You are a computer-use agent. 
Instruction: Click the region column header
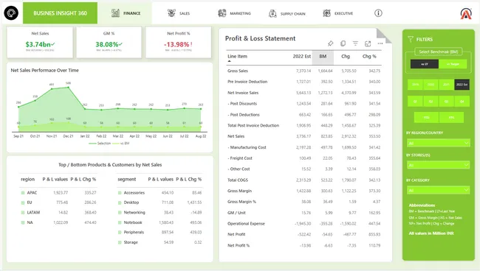[x=27, y=179]
